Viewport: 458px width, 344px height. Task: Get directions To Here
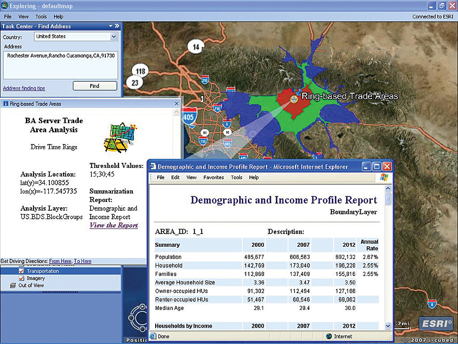coord(82,261)
